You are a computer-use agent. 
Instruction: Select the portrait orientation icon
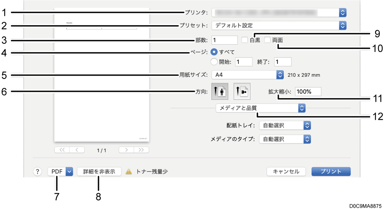click(220, 91)
